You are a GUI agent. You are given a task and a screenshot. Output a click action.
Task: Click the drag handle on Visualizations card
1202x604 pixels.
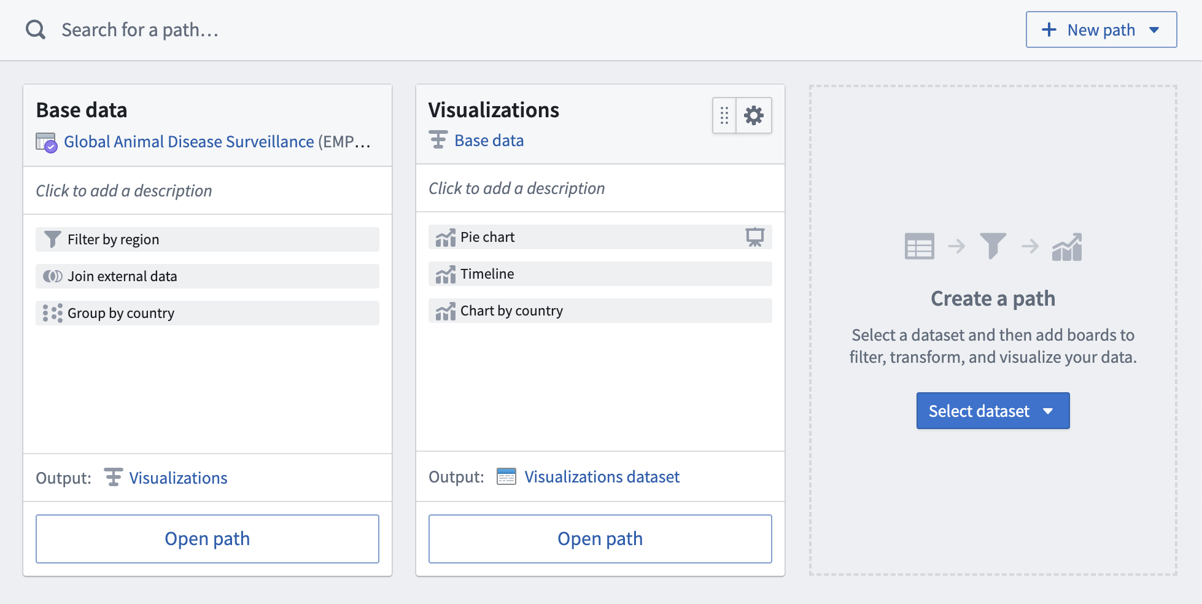[724, 115]
